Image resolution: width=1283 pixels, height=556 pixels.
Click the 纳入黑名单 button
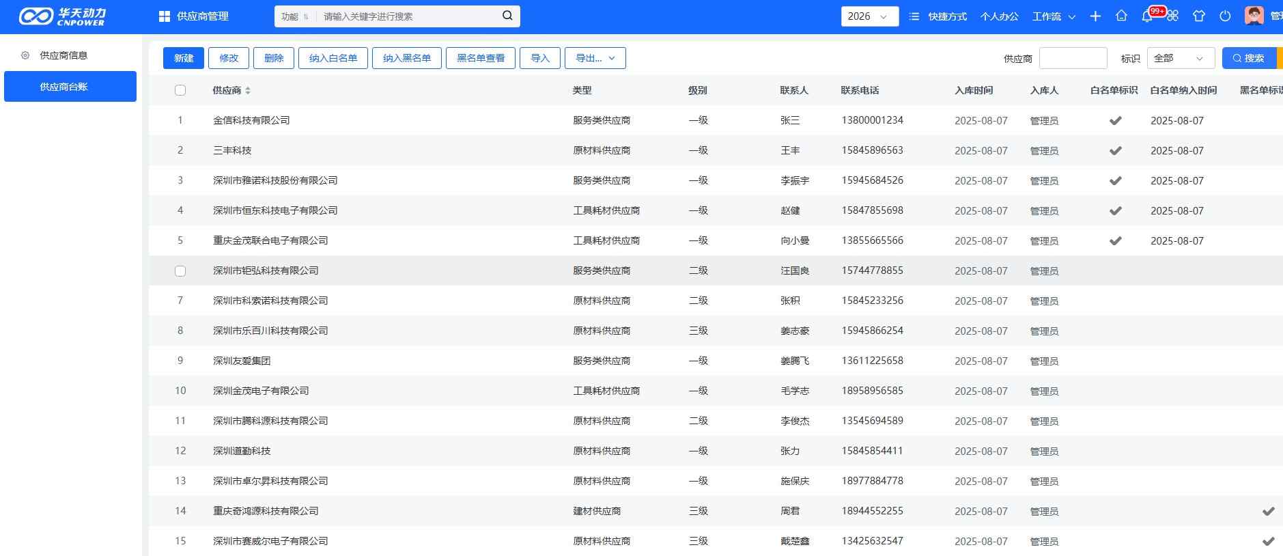click(x=407, y=58)
